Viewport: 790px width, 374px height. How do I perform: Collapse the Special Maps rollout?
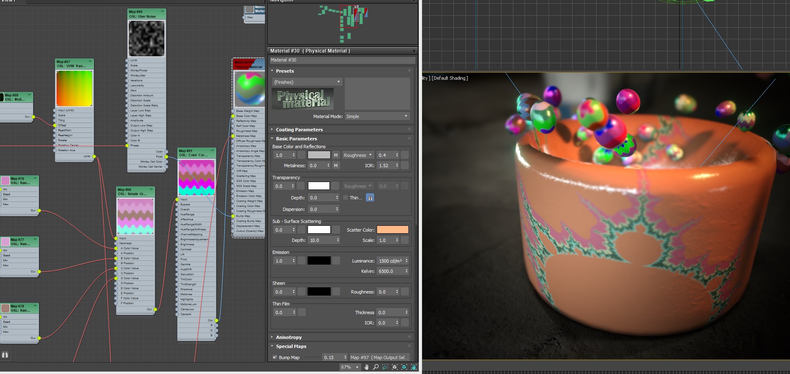(x=291, y=346)
